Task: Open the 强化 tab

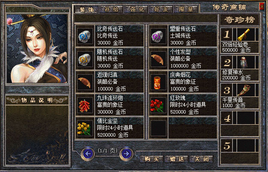Action: point(137,9)
